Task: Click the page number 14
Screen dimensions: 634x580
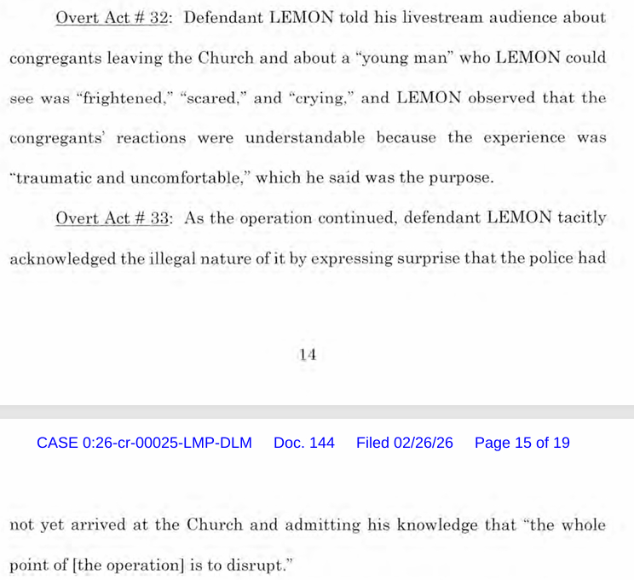Action: tap(308, 355)
